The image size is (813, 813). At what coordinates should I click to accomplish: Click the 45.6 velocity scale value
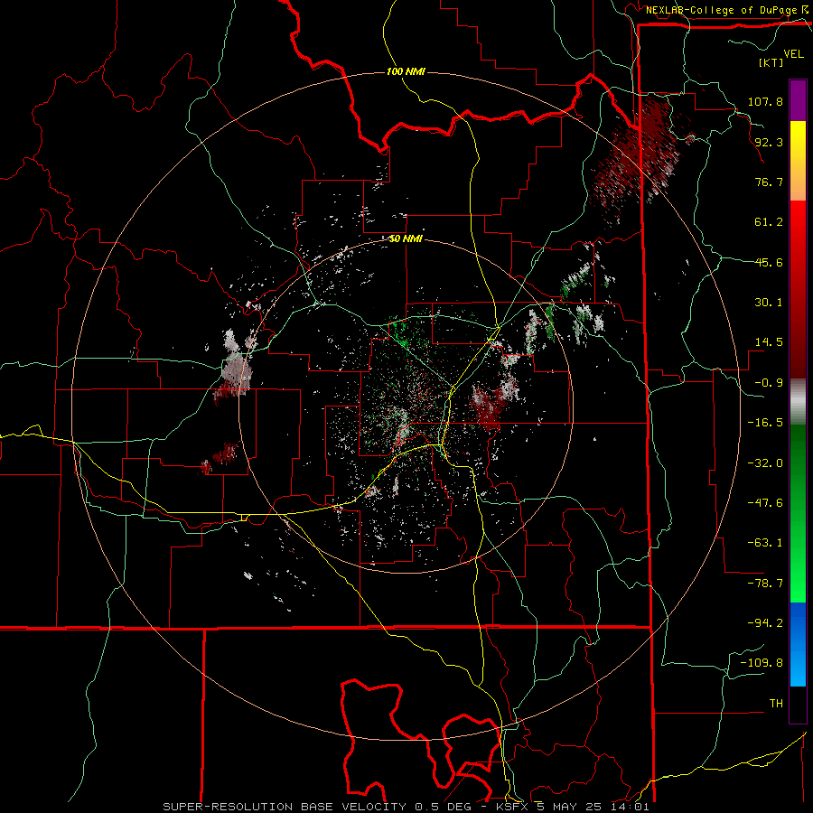[x=769, y=262]
